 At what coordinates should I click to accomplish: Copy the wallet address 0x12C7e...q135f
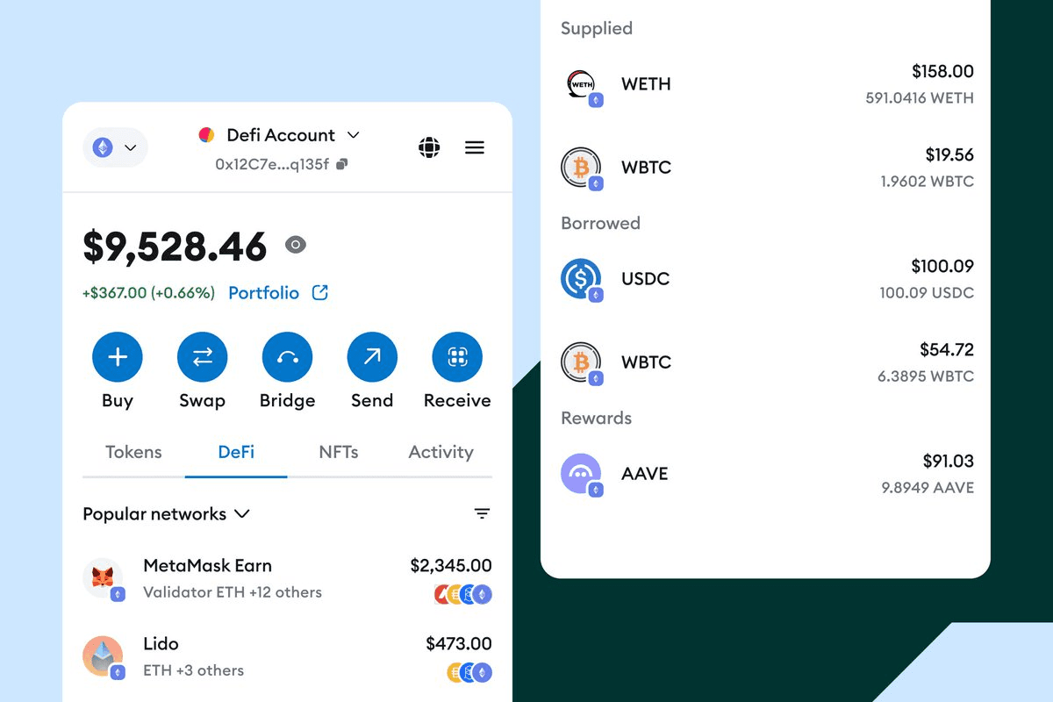point(342,164)
